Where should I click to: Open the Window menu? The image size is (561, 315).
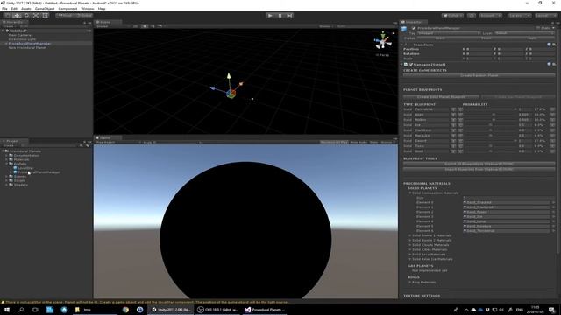pyautogui.click(x=88, y=8)
